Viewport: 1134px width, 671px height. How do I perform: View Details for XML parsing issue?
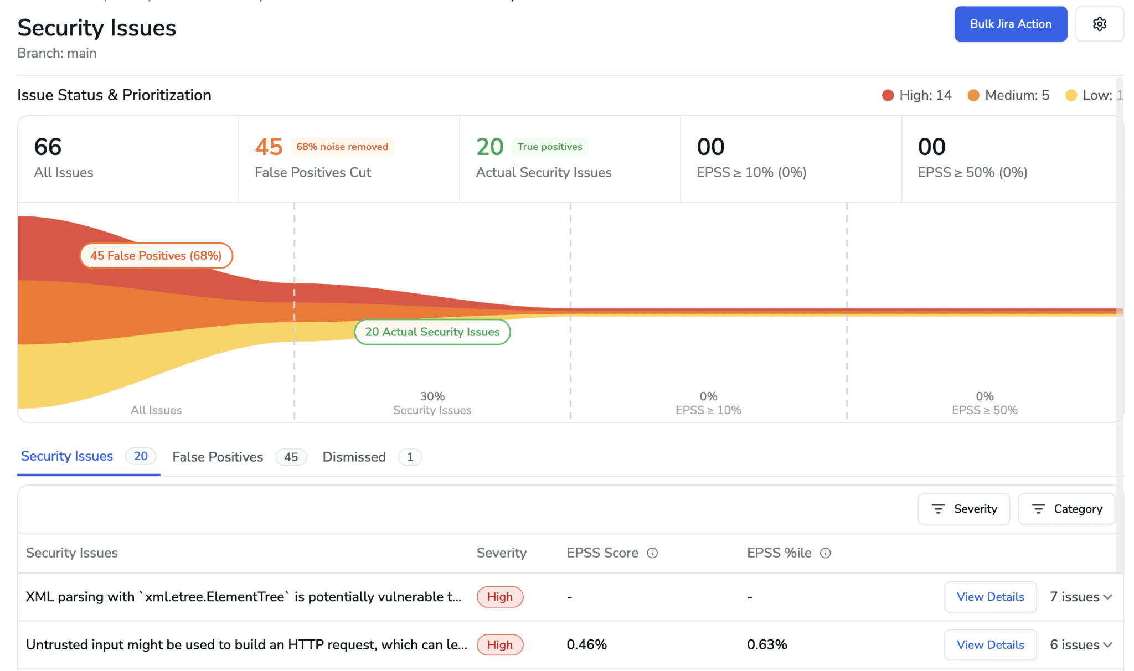click(989, 597)
